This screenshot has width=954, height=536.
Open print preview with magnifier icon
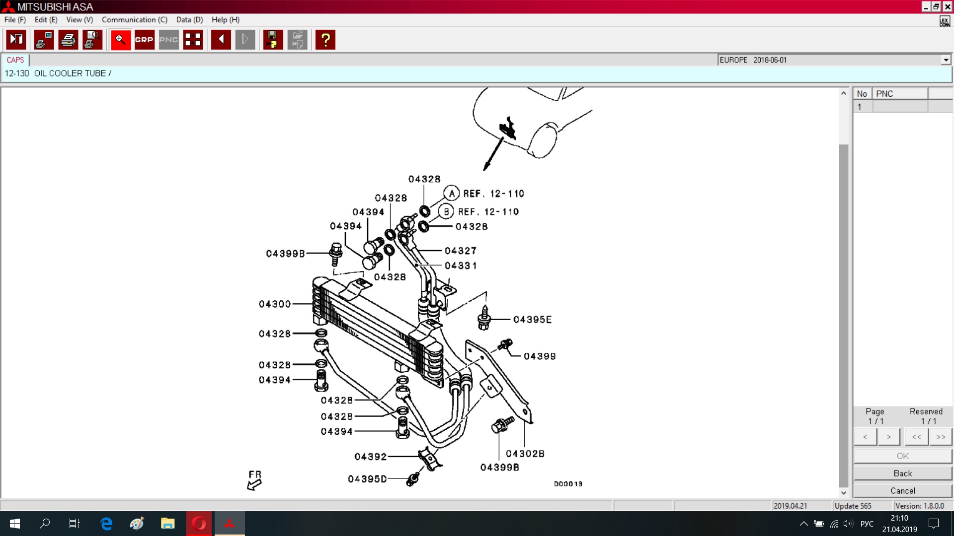pos(92,40)
